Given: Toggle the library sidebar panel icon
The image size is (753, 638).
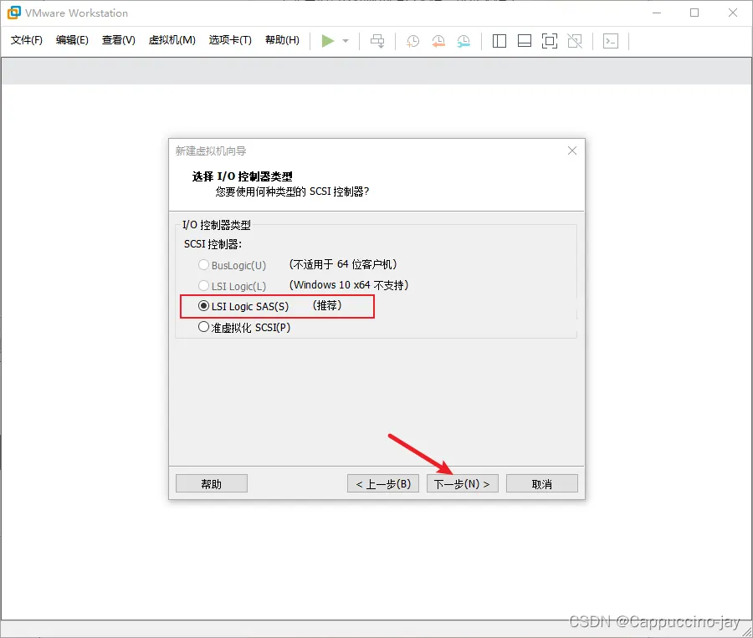Looking at the screenshot, I should [499, 41].
